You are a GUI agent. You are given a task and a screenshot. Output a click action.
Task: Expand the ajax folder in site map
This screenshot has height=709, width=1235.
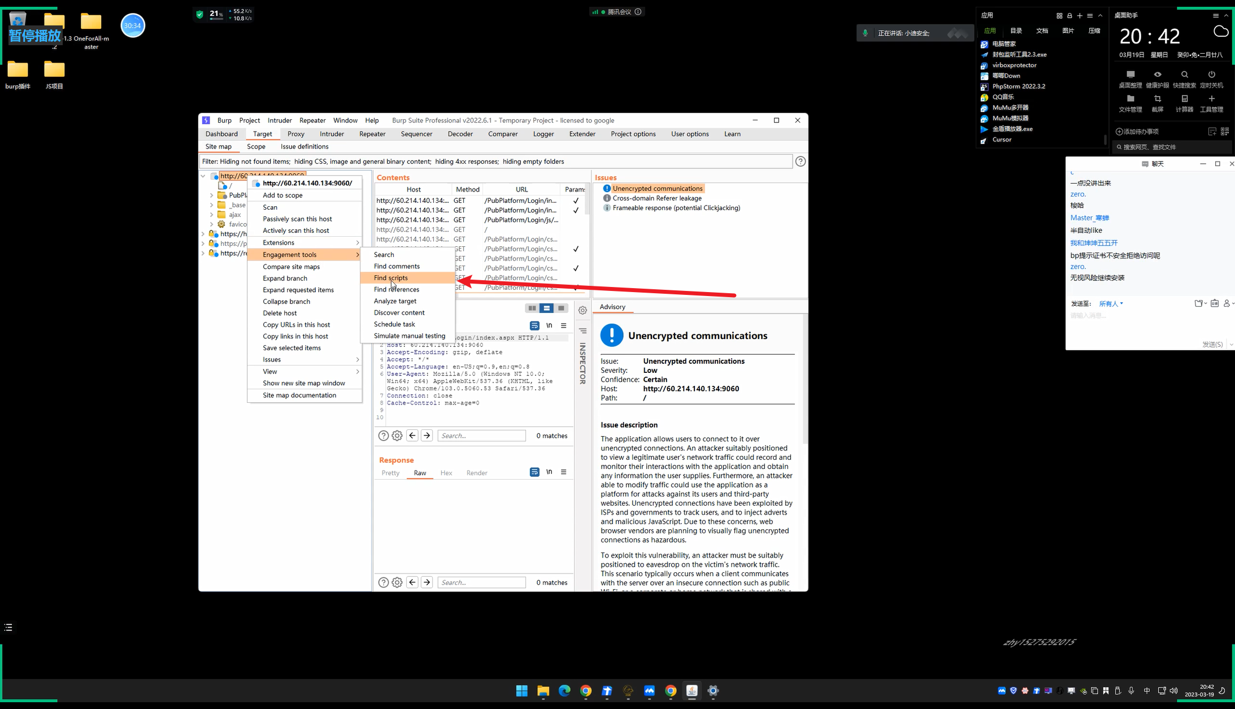coord(211,215)
